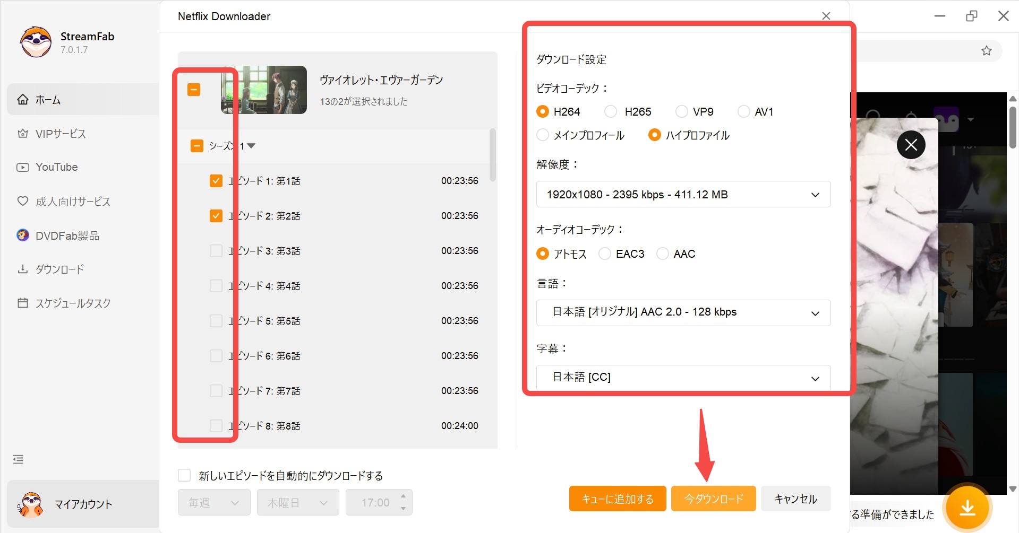Open the VIPサービス section
This screenshot has height=533, width=1019.
(60, 134)
